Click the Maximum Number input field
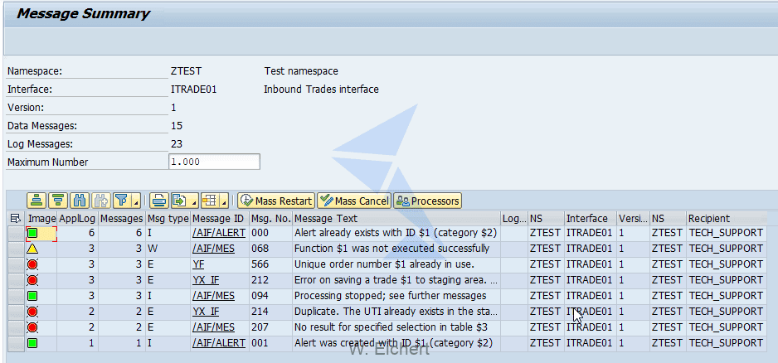The width and height of the screenshot is (778, 363). pyautogui.click(x=214, y=162)
